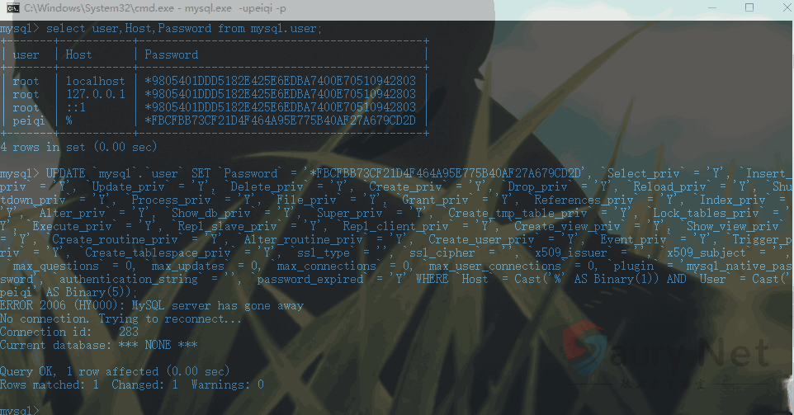Click the UPDATE statement keyword
Viewport: 794px width, 415px height.
[65, 173]
